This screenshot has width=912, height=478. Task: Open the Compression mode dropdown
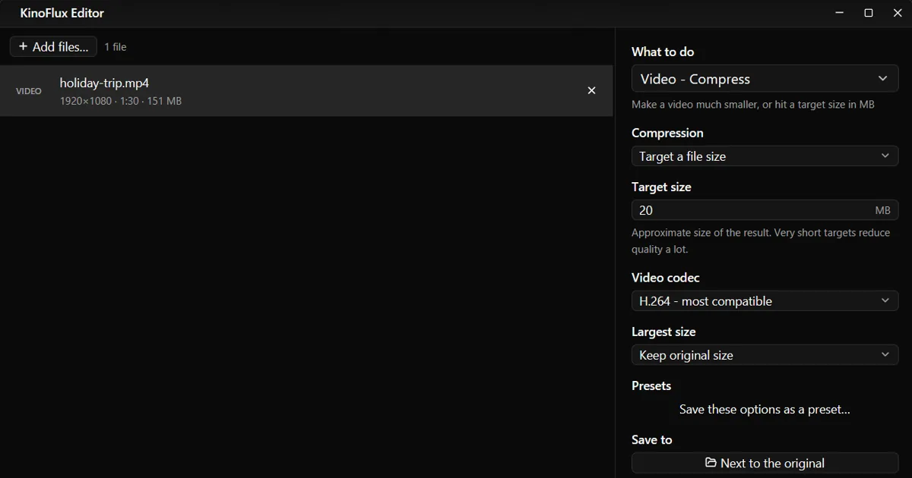(x=765, y=156)
